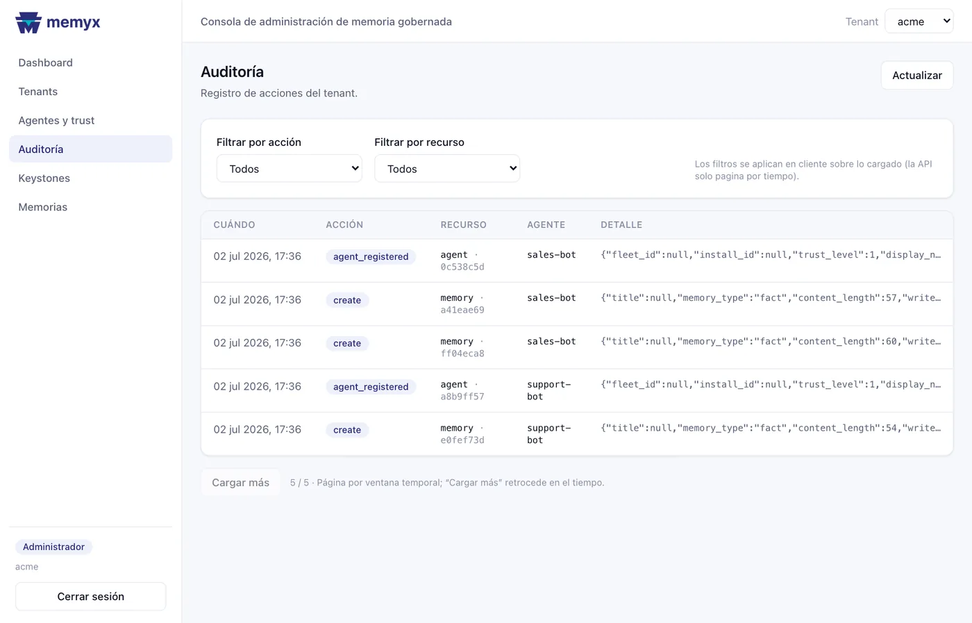Click the Cargar más button
Viewport: 972px width, 623px height.
point(240,483)
